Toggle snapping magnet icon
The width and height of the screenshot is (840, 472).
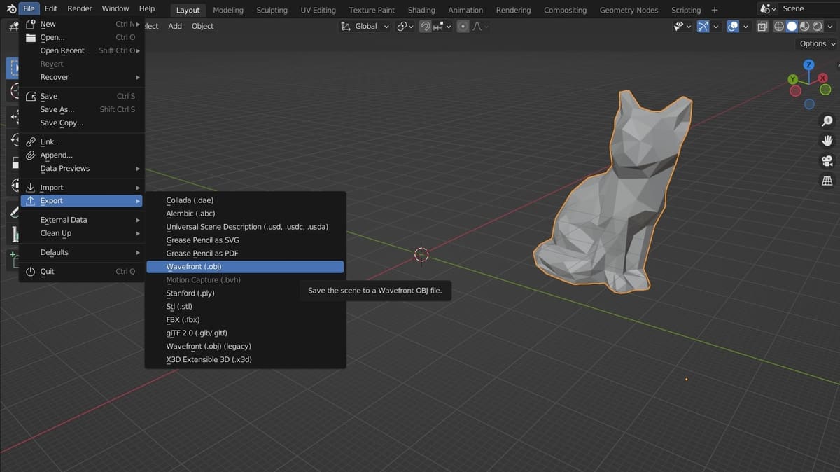(425, 27)
